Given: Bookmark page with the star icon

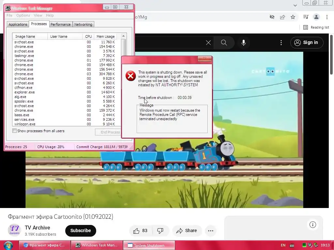Looking at the screenshot, I should (x=293, y=17).
